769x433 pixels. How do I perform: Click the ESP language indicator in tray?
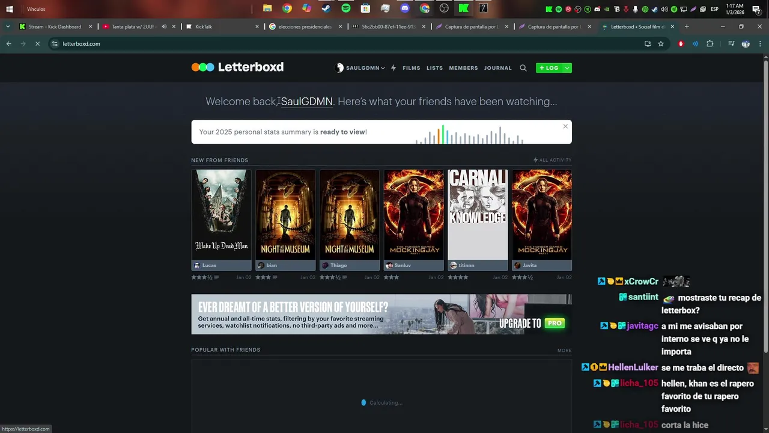[x=714, y=9]
